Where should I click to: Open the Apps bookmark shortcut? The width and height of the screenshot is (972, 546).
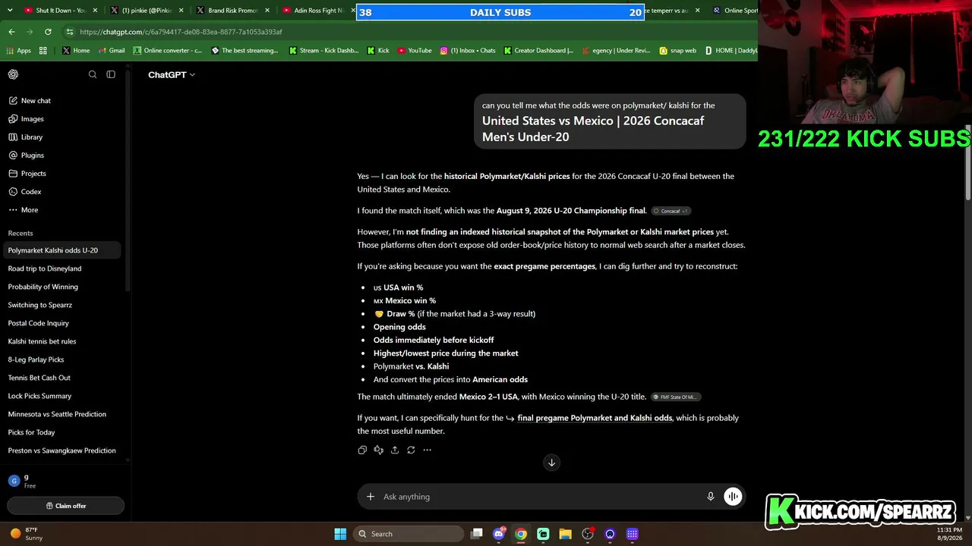18,51
